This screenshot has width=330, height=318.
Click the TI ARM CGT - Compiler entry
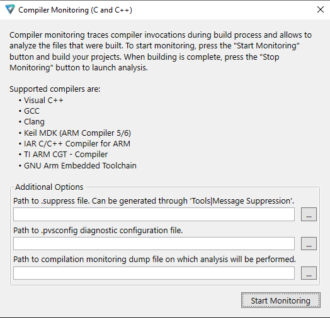[65, 155]
